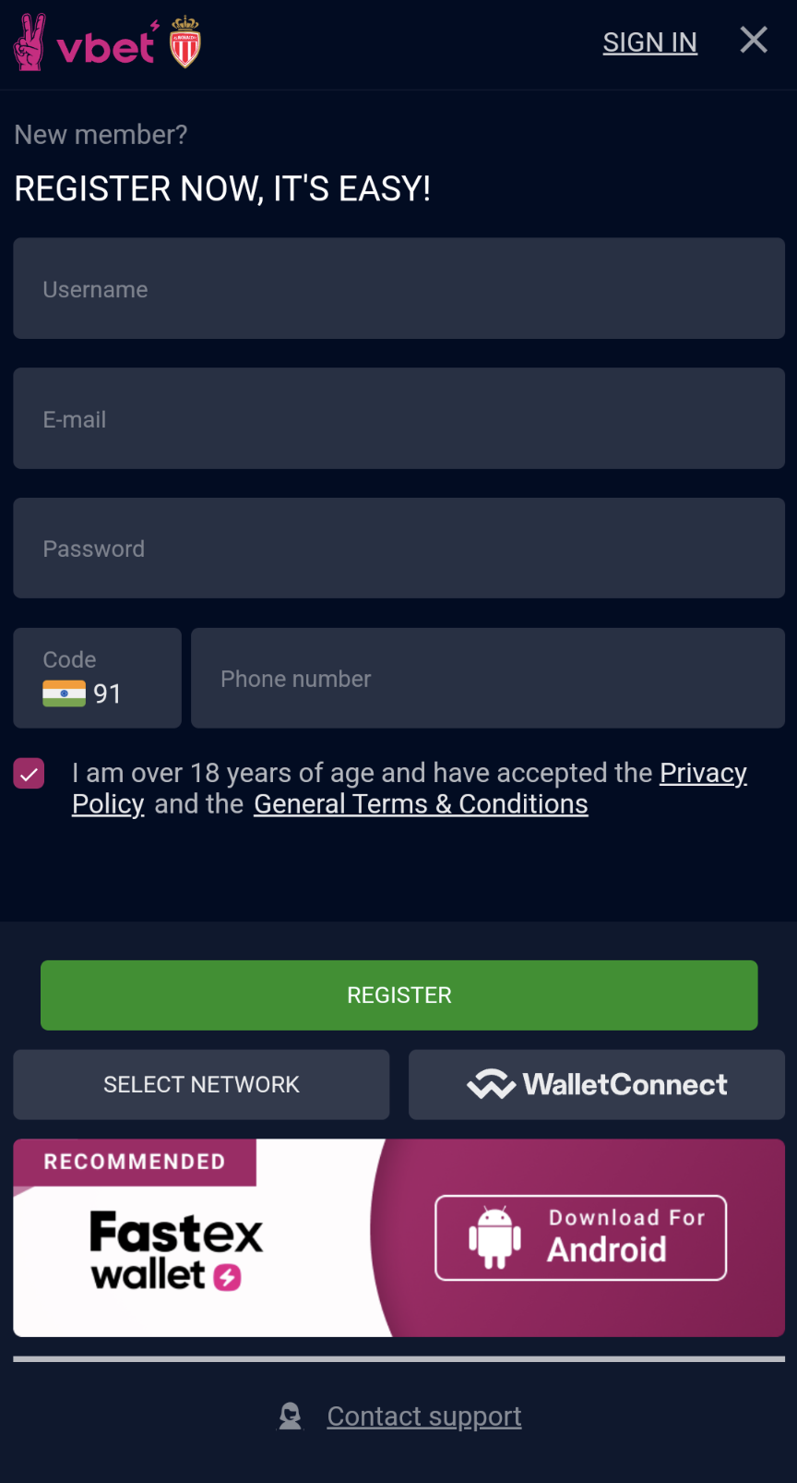
Task: Click the SELECT NETWORK button
Action: click(x=201, y=1084)
